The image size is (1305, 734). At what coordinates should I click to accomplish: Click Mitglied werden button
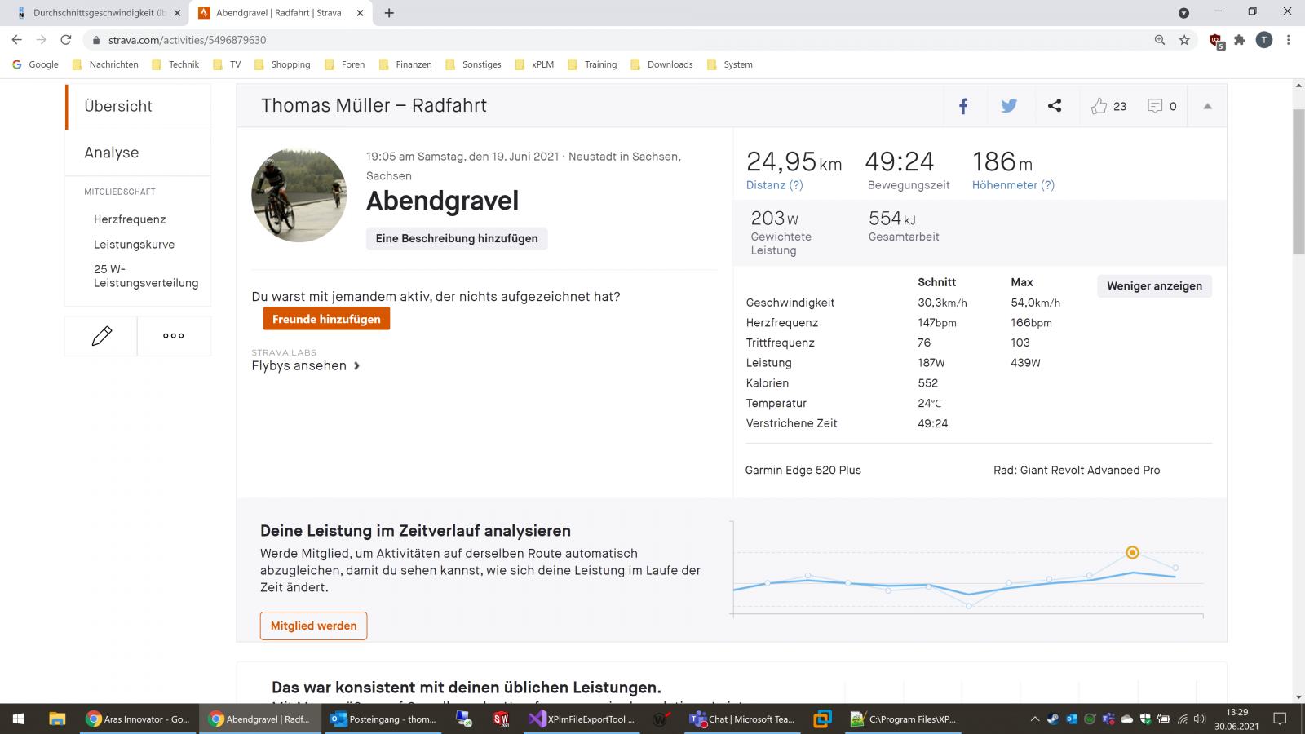pos(314,626)
